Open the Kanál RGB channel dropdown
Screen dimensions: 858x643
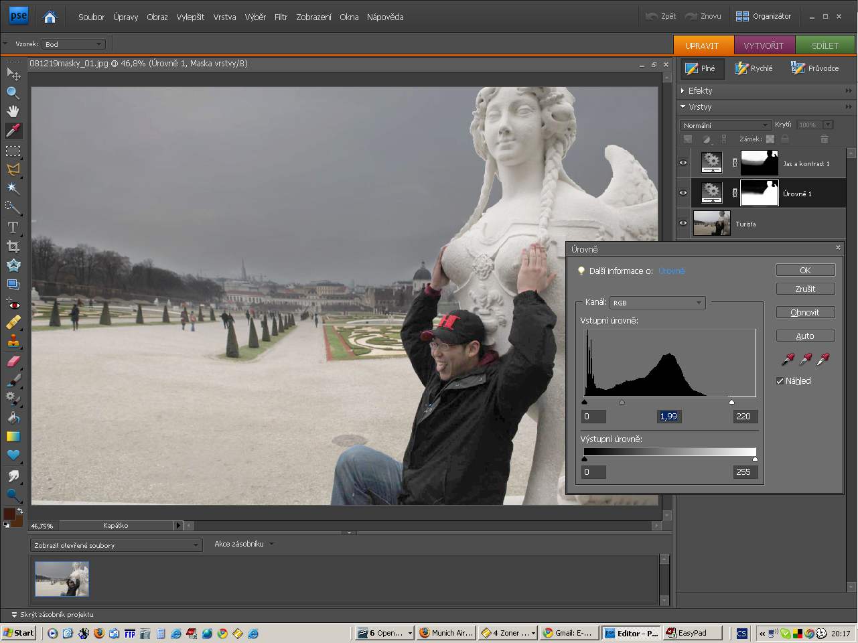tap(657, 303)
